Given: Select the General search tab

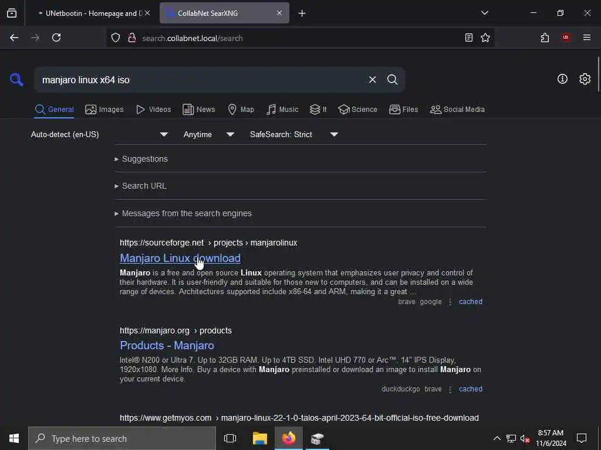Looking at the screenshot, I should [54, 110].
